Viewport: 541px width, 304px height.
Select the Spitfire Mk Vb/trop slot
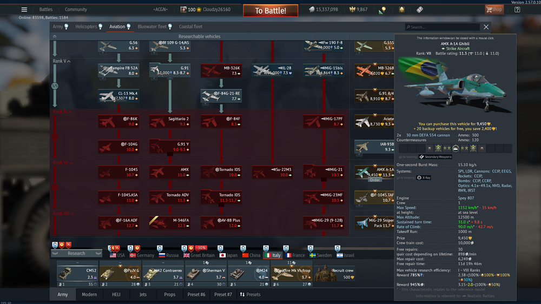click(x=291, y=274)
